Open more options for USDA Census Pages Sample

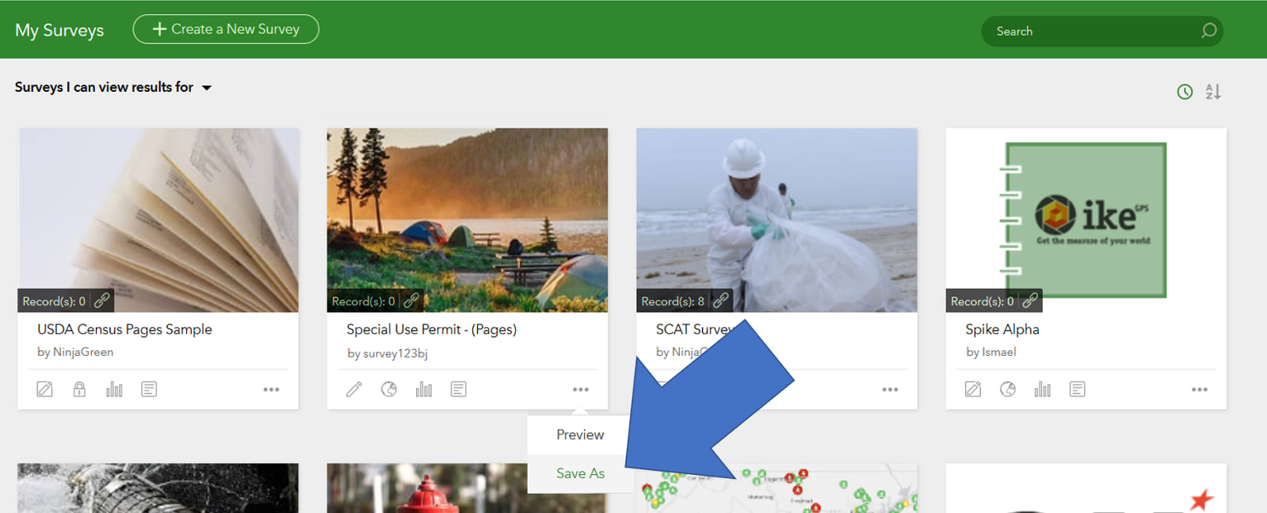point(271,389)
